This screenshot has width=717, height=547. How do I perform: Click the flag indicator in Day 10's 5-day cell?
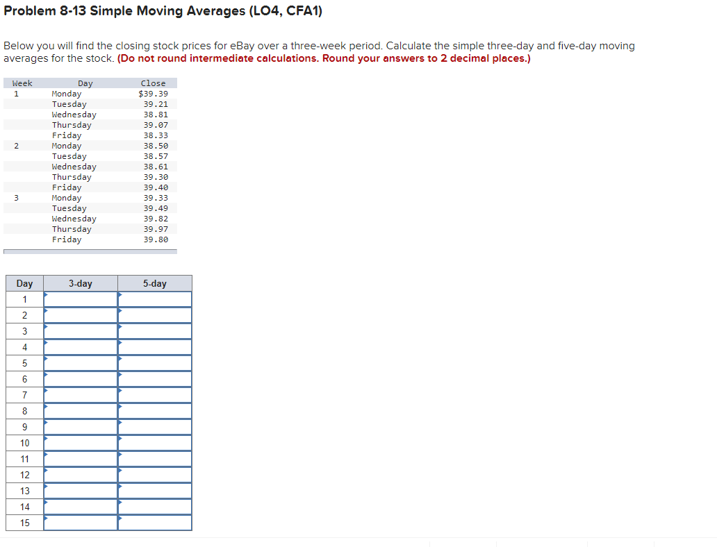120,439
